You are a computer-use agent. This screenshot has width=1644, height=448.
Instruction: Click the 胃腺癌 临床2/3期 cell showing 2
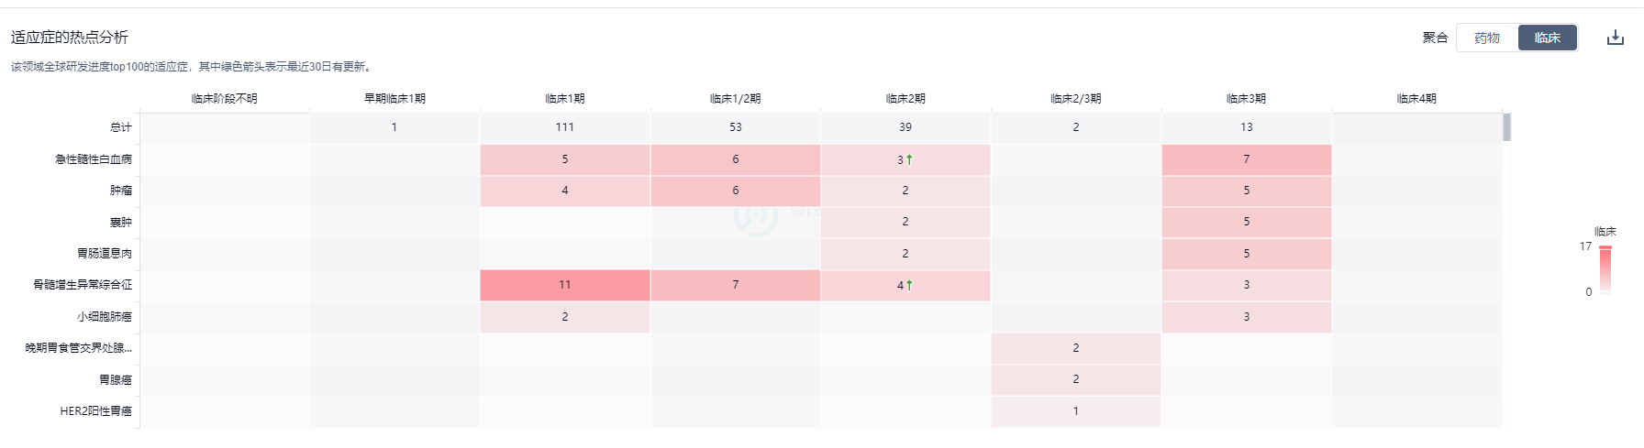(1076, 379)
